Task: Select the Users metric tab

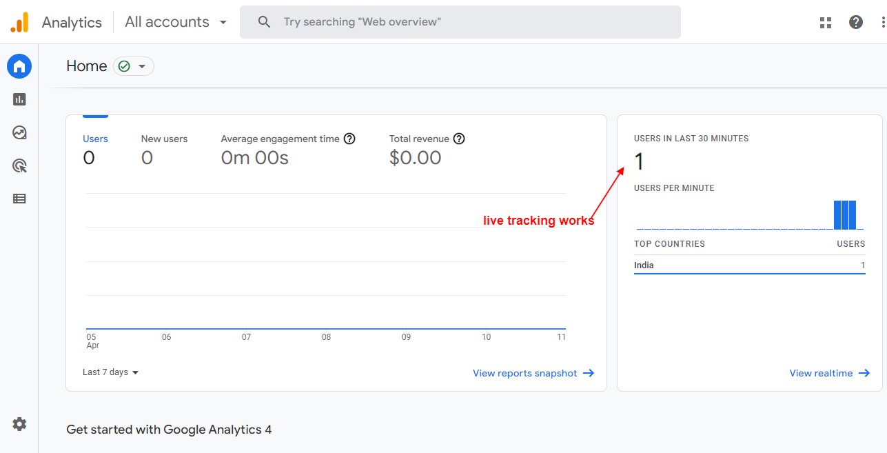Action: click(95, 149)
